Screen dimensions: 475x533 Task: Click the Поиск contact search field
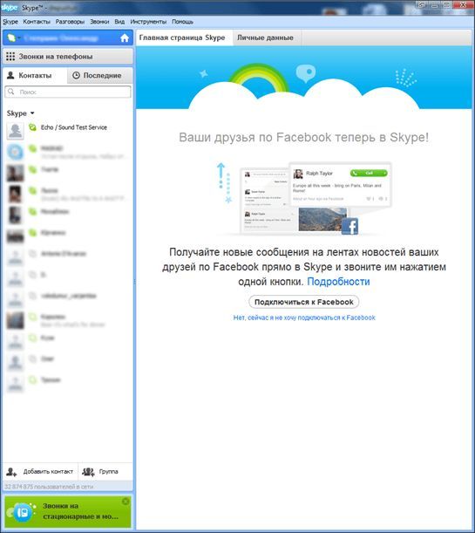pos(68,92)
